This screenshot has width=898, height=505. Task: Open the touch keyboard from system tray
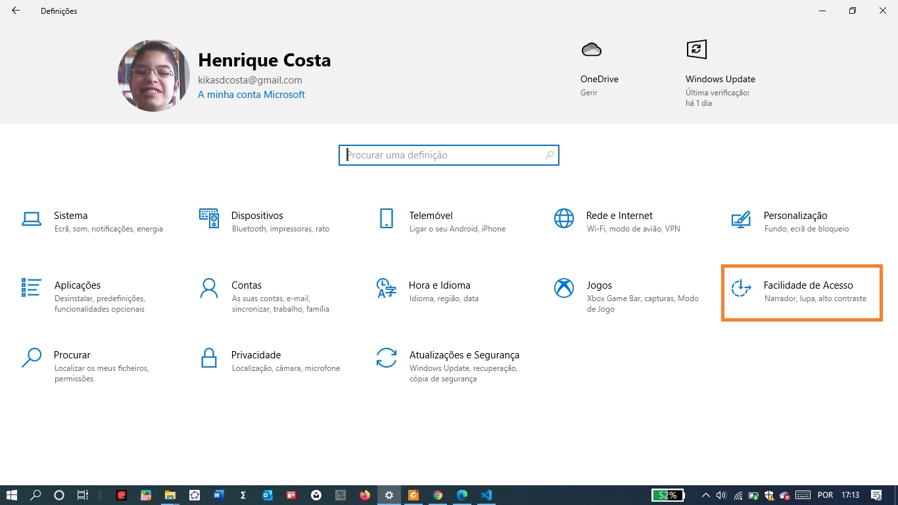pyautogui.click(x=803, y=495)
